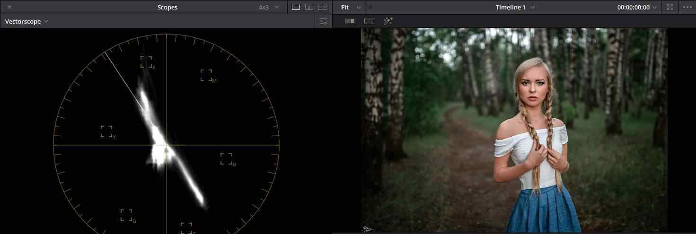Open vectorscope settings sliders icon
The width and height of the screenshot is (696, 234).
pos(324,21)
